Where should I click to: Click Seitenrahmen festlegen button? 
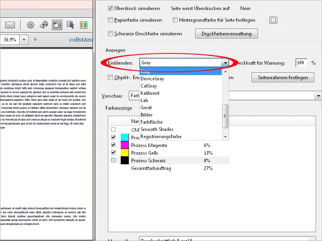click(283, 78)
